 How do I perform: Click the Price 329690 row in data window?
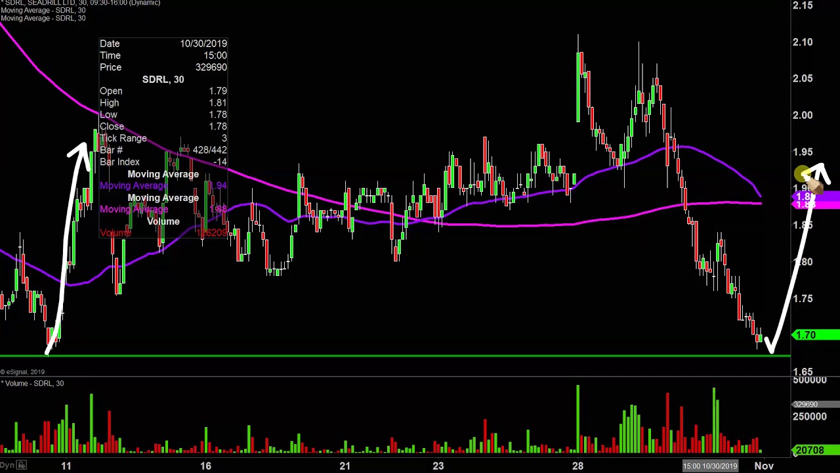(x=163, y=67)
